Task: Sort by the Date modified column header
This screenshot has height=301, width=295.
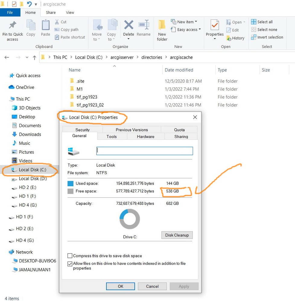Action: click(189, 70)
